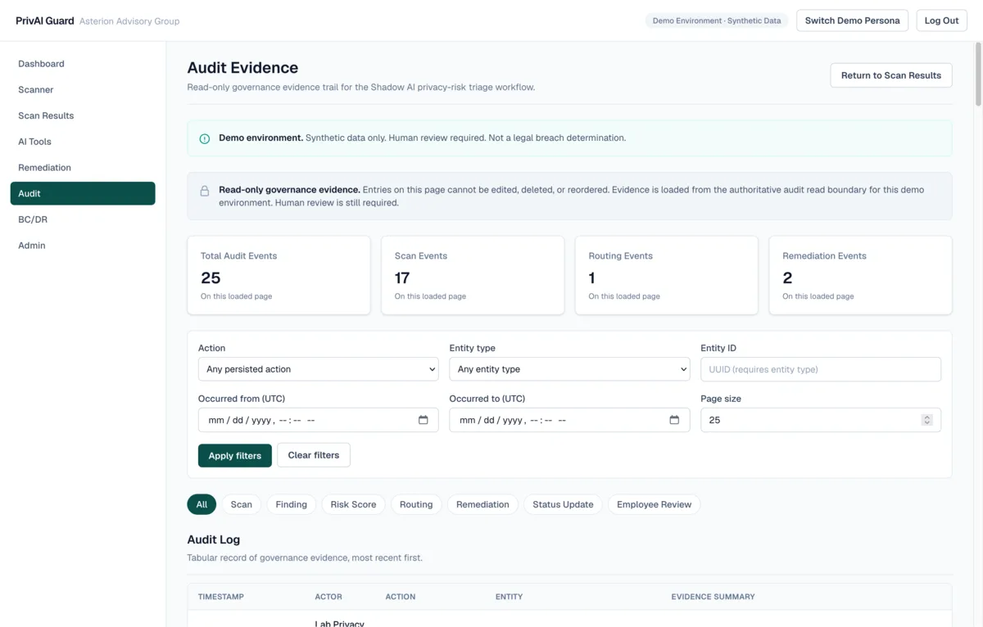This screenshot has width=983, height=627.
Task: Click the Scan Events card
Action: point(473,275)
